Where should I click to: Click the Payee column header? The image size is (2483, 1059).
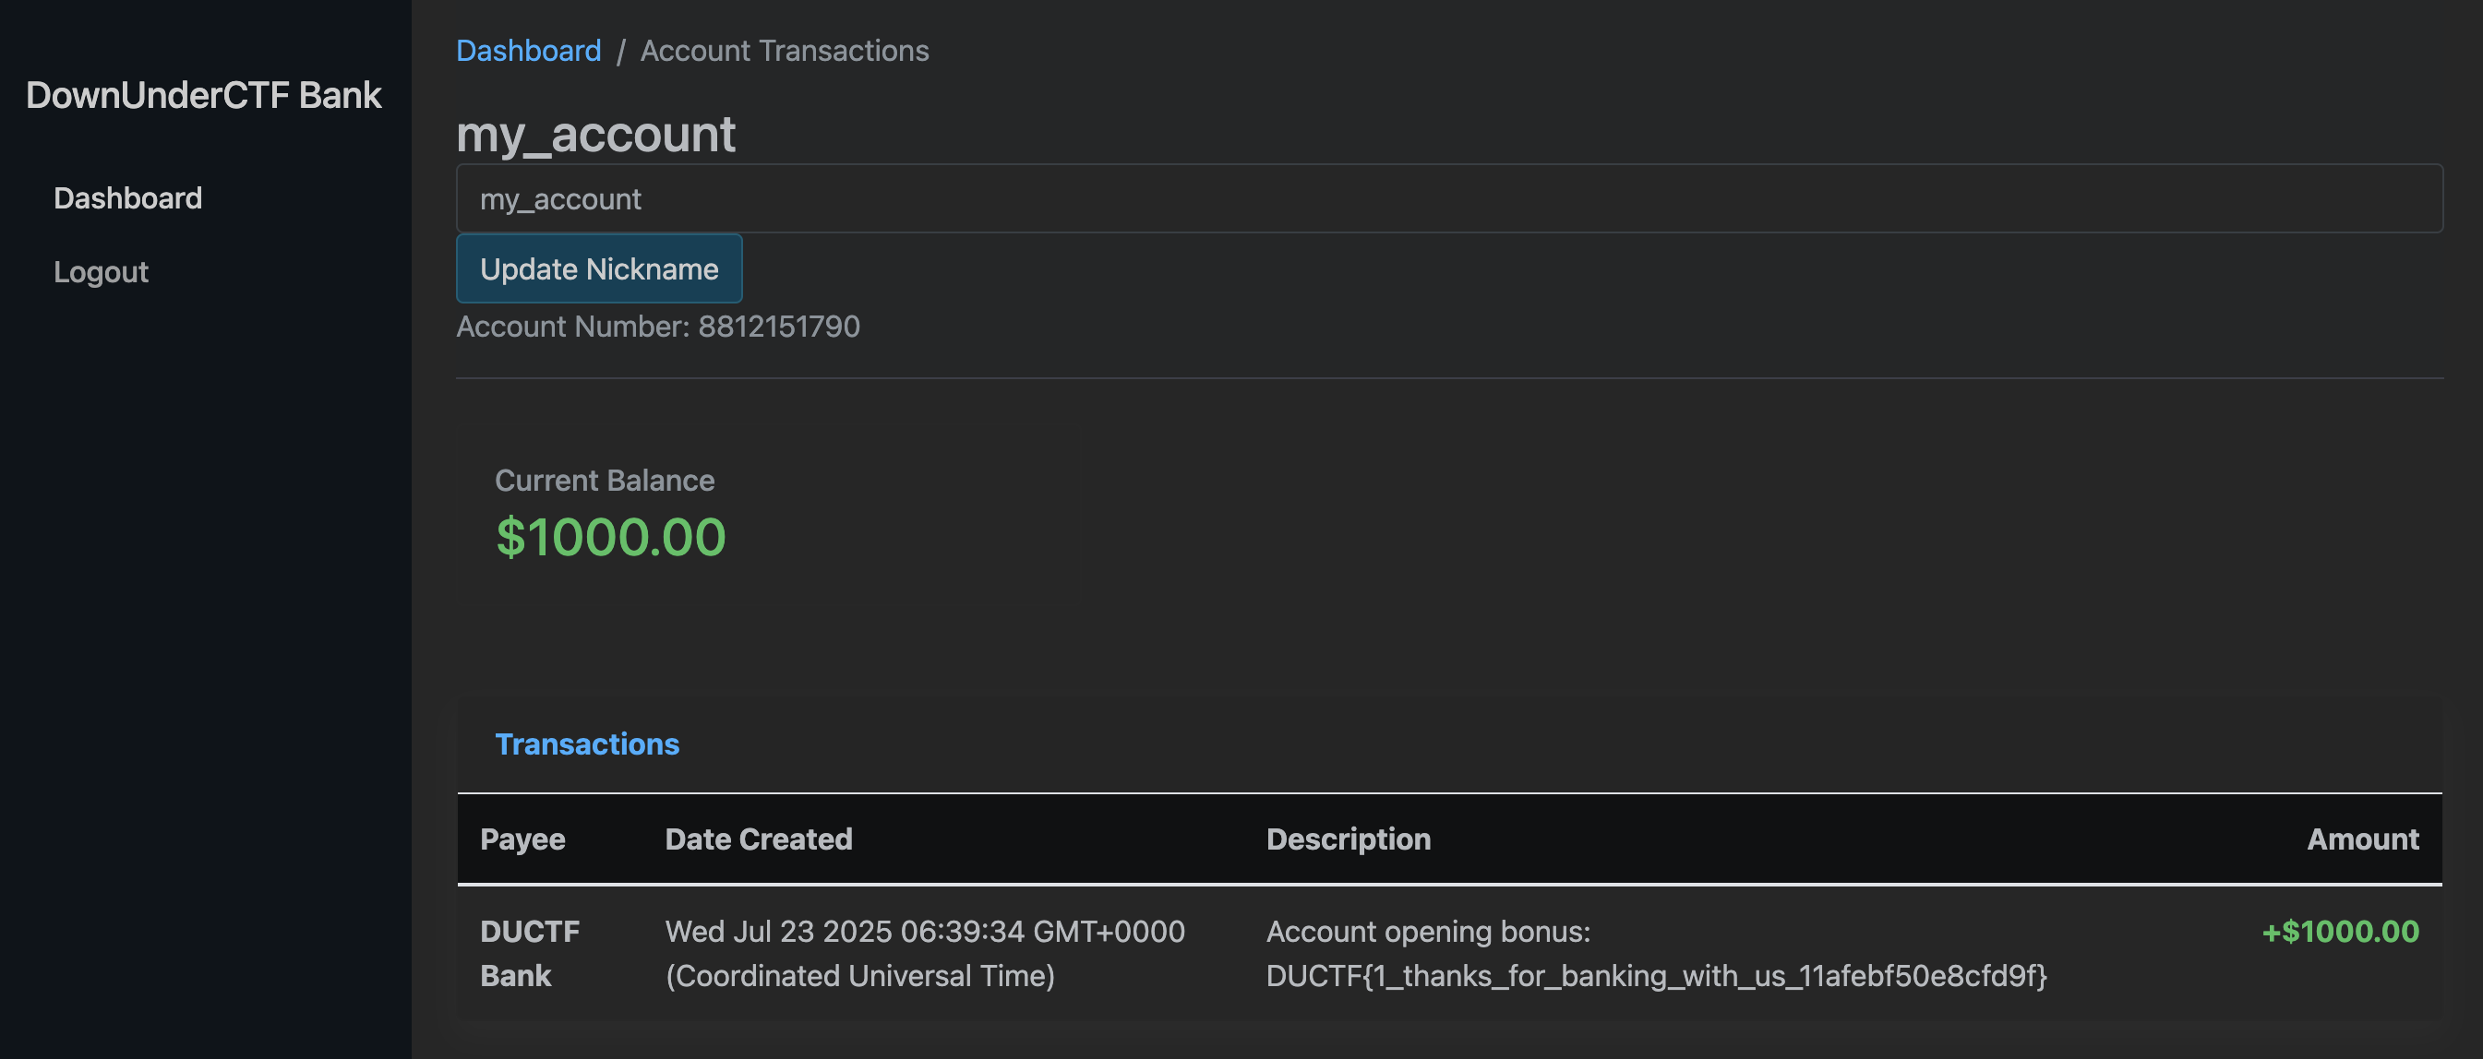coord(522,839)
